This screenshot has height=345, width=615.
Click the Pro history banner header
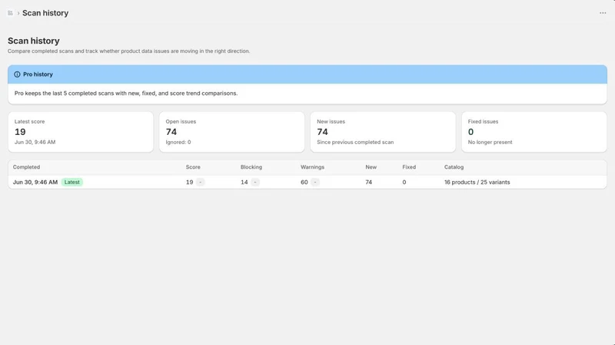[x=307, y=74]
